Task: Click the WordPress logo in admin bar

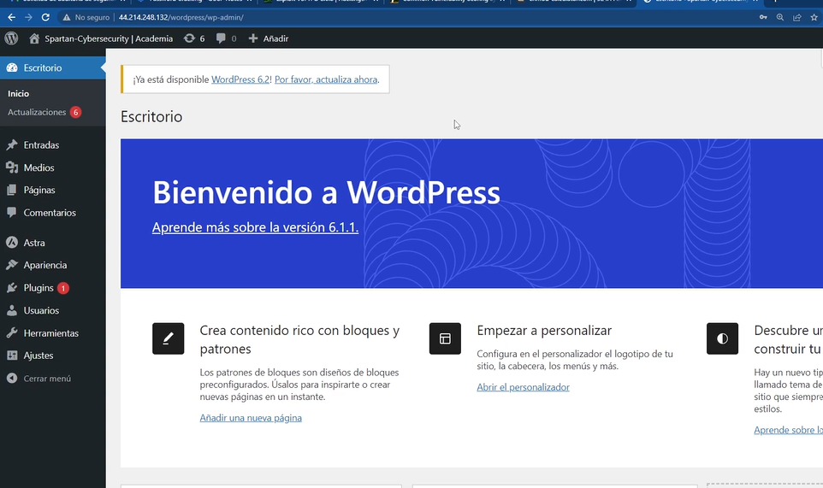Action: [11, 38]
